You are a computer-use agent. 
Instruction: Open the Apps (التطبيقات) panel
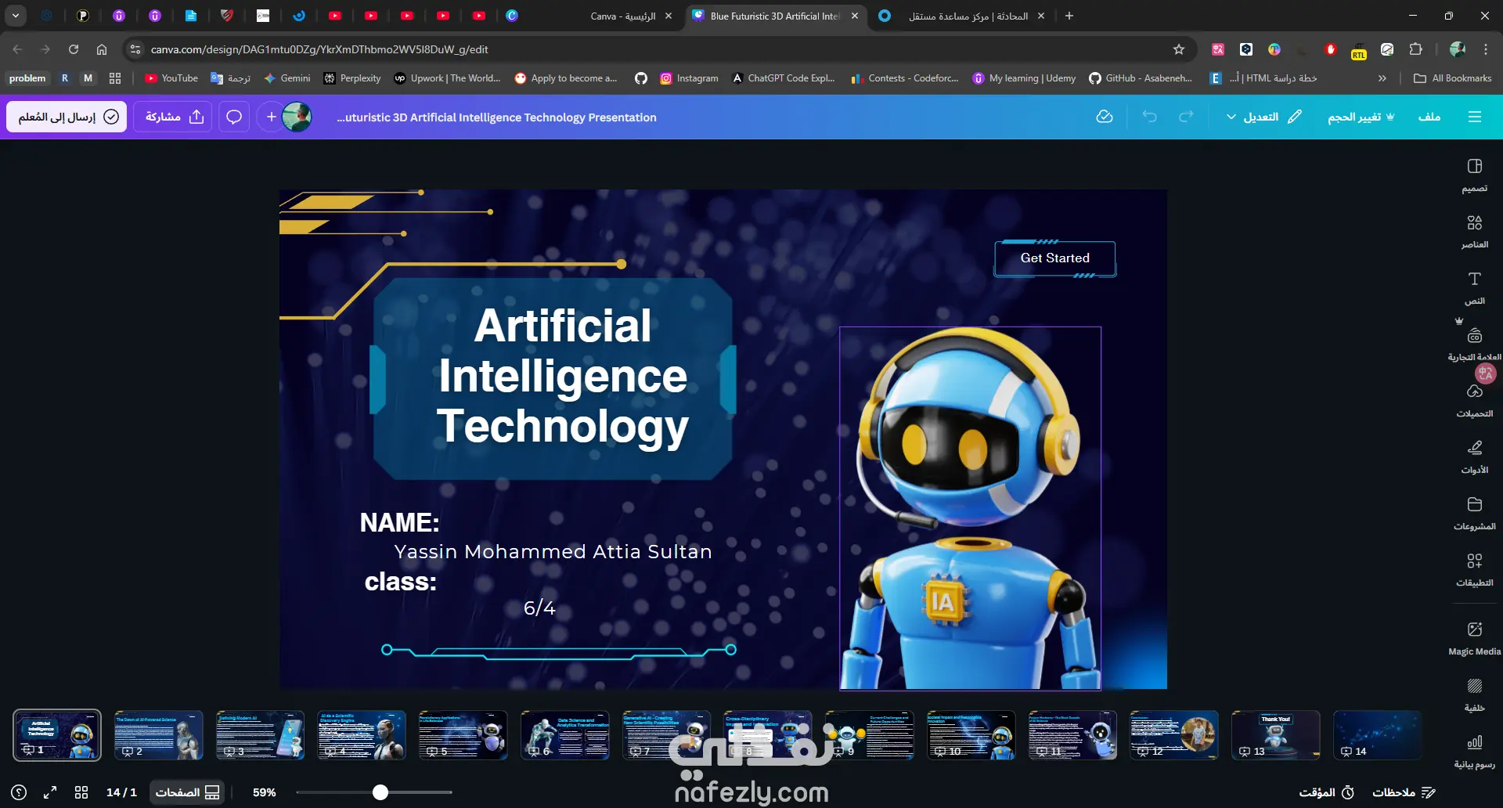[x=1474, y=570]
